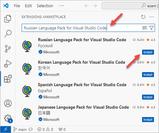Image resolution: width=159 pixels, height=133 pixels.
Task: Open the filter extensions funnel menu
Action: (151, 28)
